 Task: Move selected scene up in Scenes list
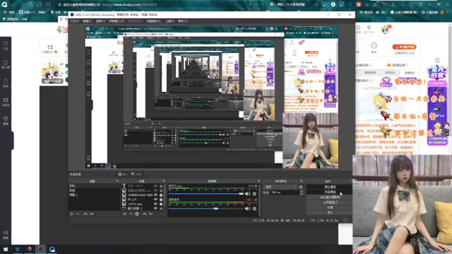pyautogui.click(x=85, y=214)
